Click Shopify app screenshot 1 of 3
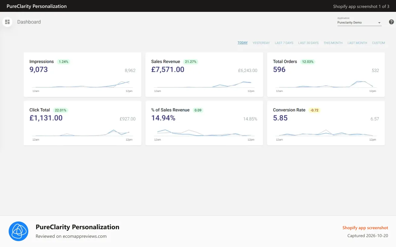The image size is (396, 247). tap(361, 6)
